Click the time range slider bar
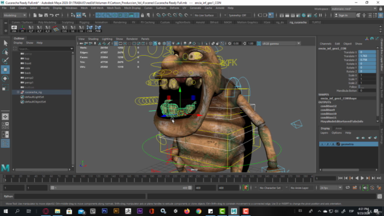The image size is (384, 216). 121,188
